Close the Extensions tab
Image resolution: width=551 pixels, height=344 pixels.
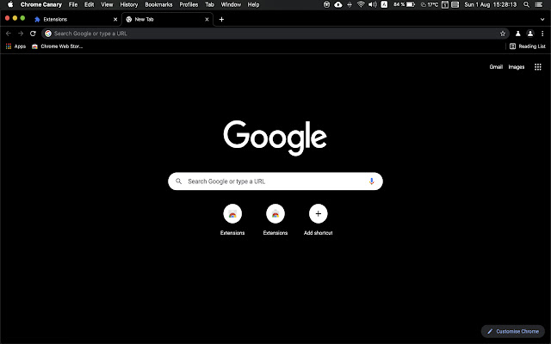[x=115, y=19]
